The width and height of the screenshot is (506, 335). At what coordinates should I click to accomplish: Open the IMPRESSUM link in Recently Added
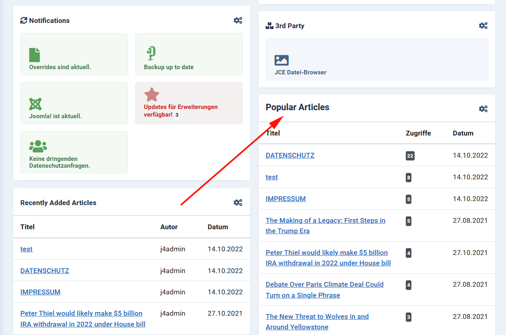[x=40, y=292]
